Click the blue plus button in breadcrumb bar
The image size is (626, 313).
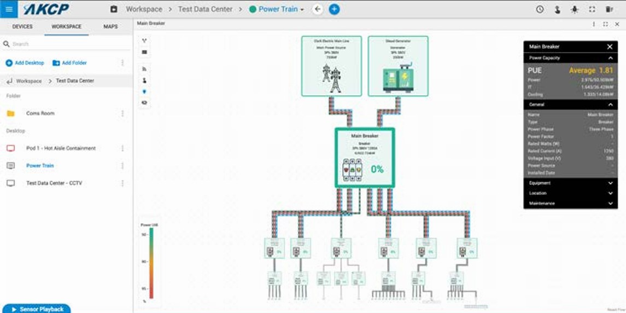coord(334,9)
